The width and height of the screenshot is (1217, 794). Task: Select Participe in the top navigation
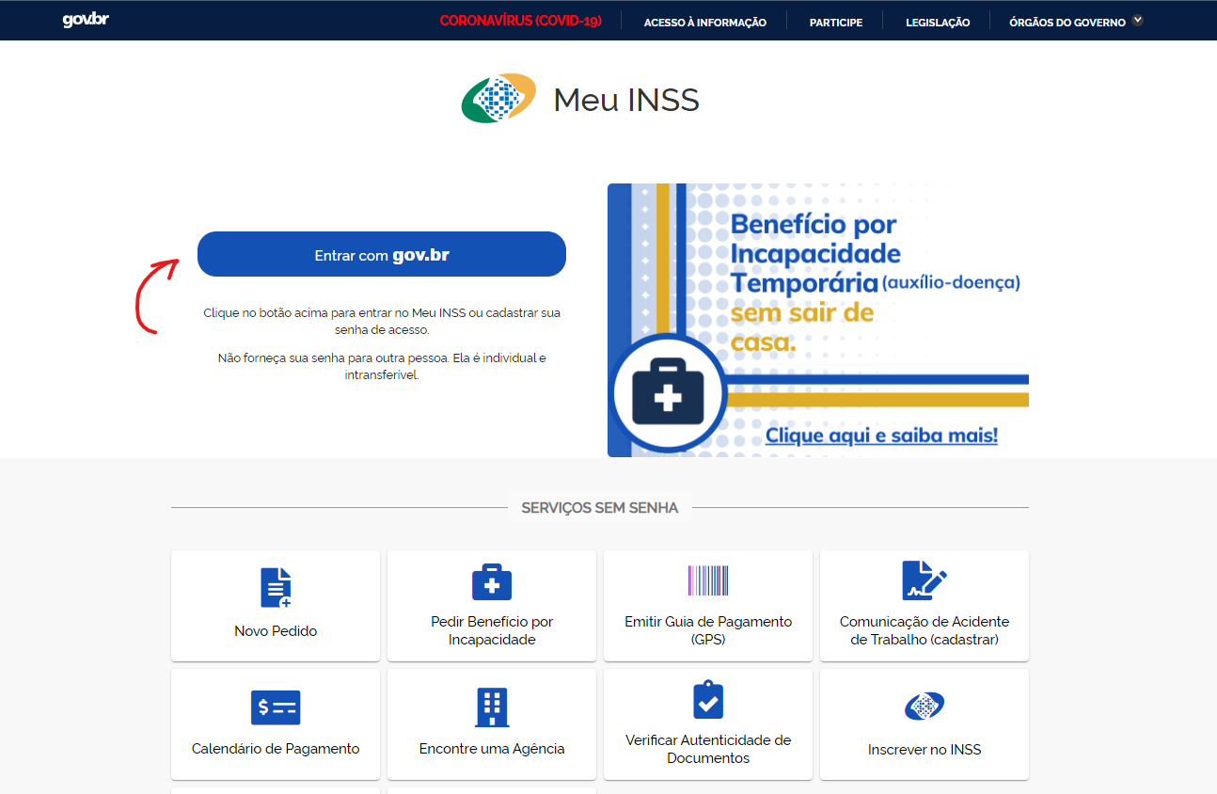click(835, 22)
